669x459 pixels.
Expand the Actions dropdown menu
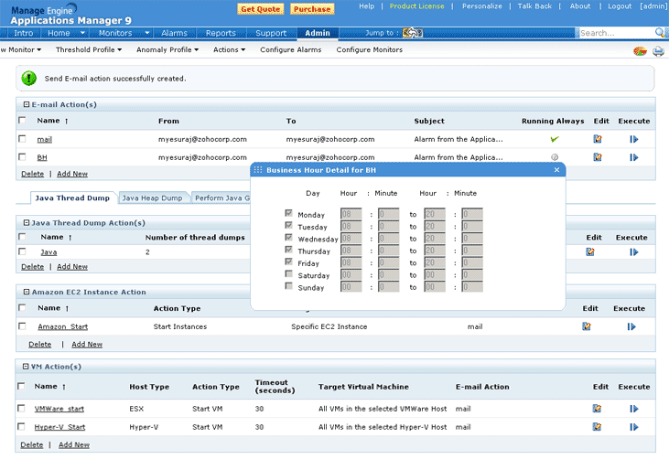229,49
